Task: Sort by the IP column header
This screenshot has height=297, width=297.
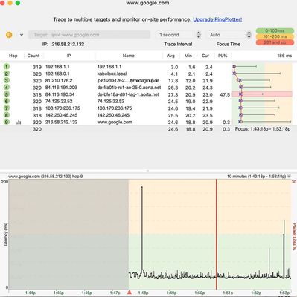Action: (68, 56)
